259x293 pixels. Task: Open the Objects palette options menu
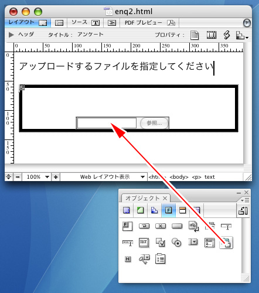(245, 200)
